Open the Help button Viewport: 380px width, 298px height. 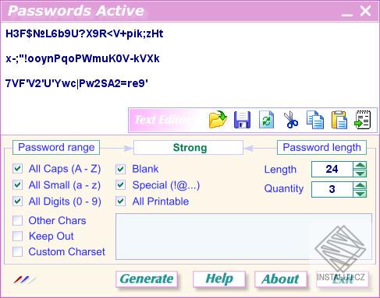pyautogui.click(x=219, y=279)
